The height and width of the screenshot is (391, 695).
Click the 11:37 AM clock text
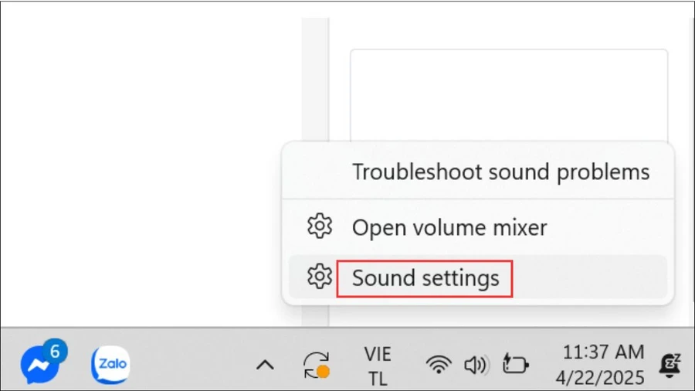pyautogui.click(x=603, y=352)
